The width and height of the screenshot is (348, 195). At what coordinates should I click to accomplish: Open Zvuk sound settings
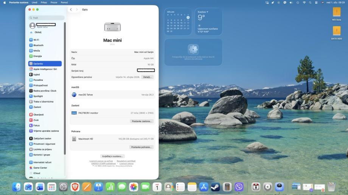pos(36,120)
